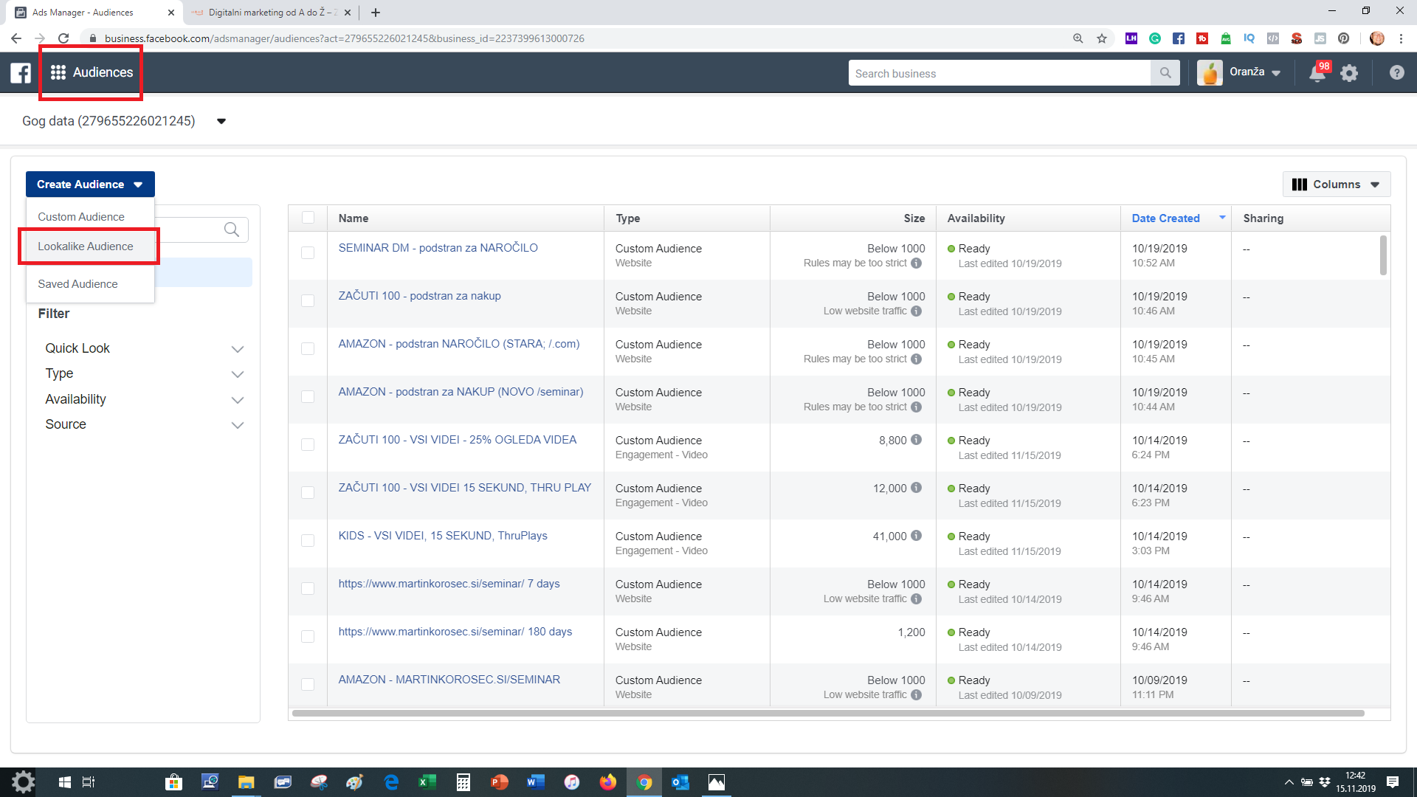Click the audience search magnifier in left panel

(x=231, y=230)
